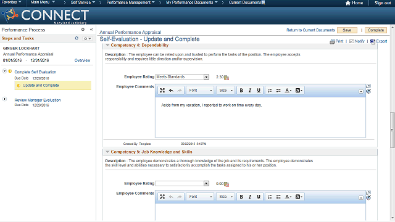Open rating description icon next to 0.00
This screenshot has height=222, width=395.
pyautogui.click(x=227, y=184)
